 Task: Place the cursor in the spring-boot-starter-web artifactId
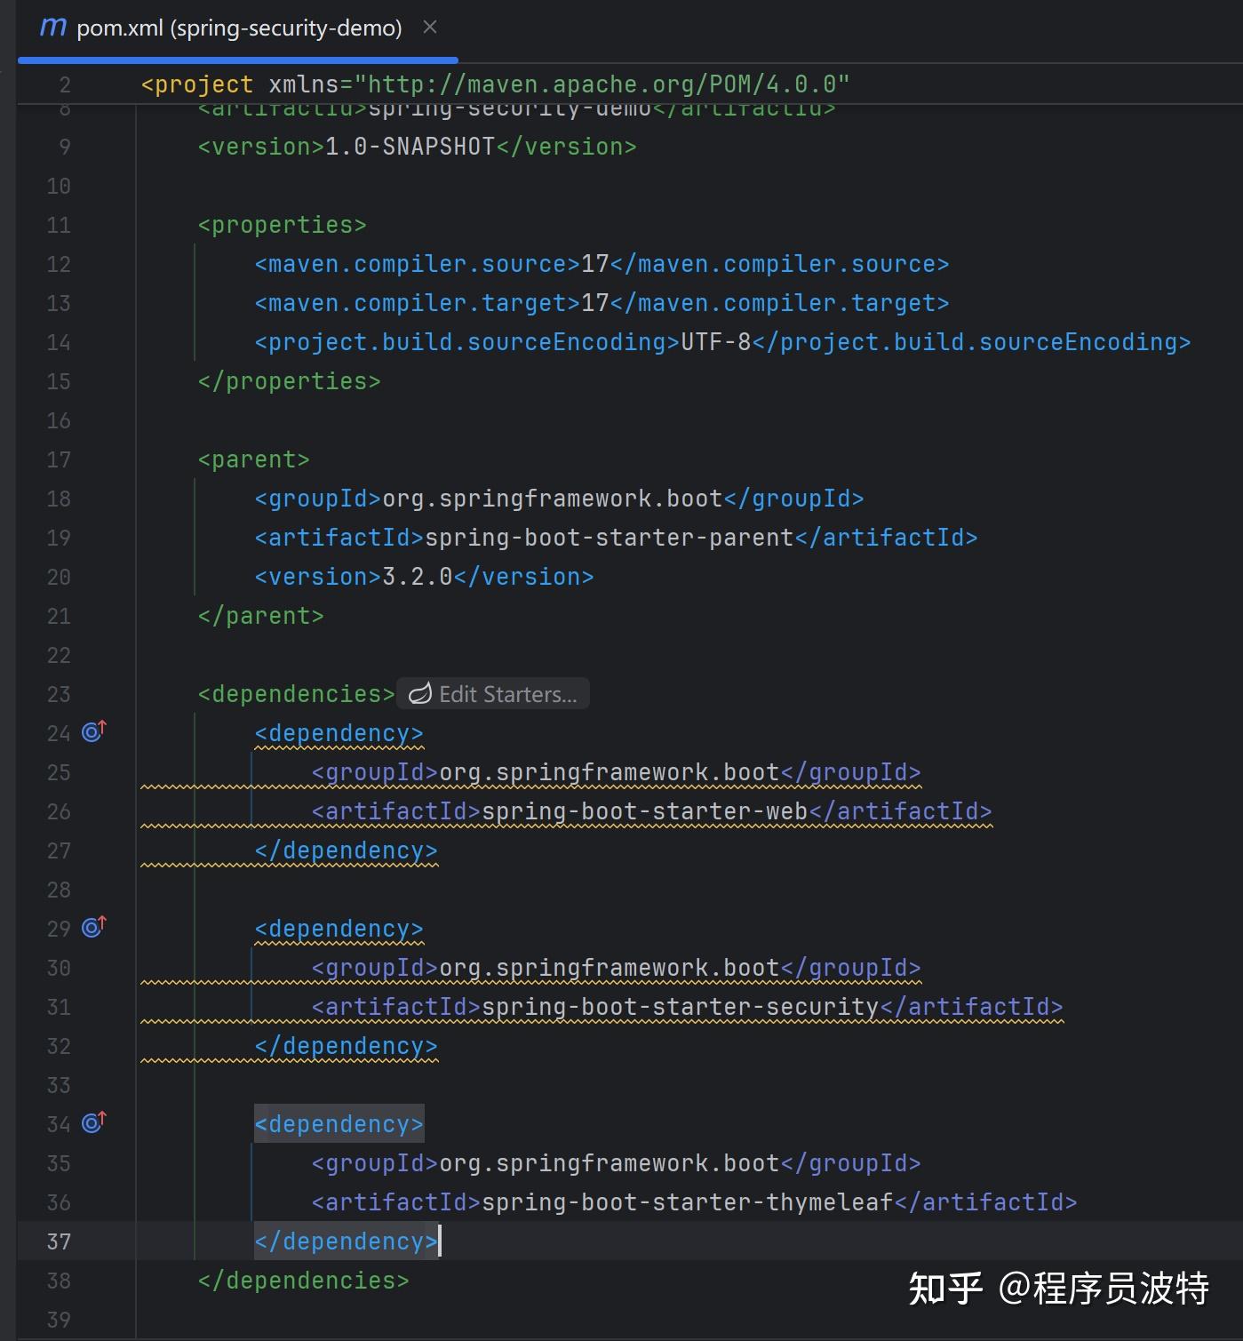click(645, 811)
